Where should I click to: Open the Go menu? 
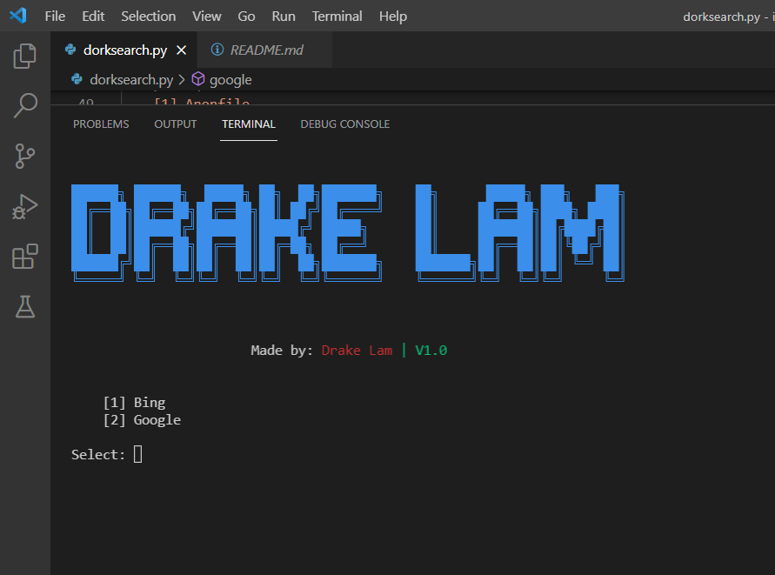point(246,17)
